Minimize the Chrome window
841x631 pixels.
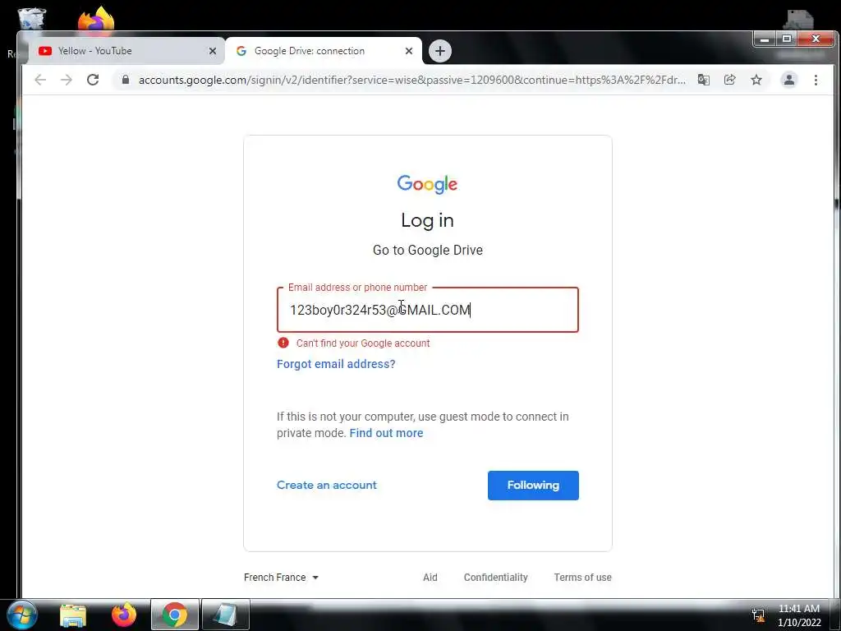coord(765,39)
